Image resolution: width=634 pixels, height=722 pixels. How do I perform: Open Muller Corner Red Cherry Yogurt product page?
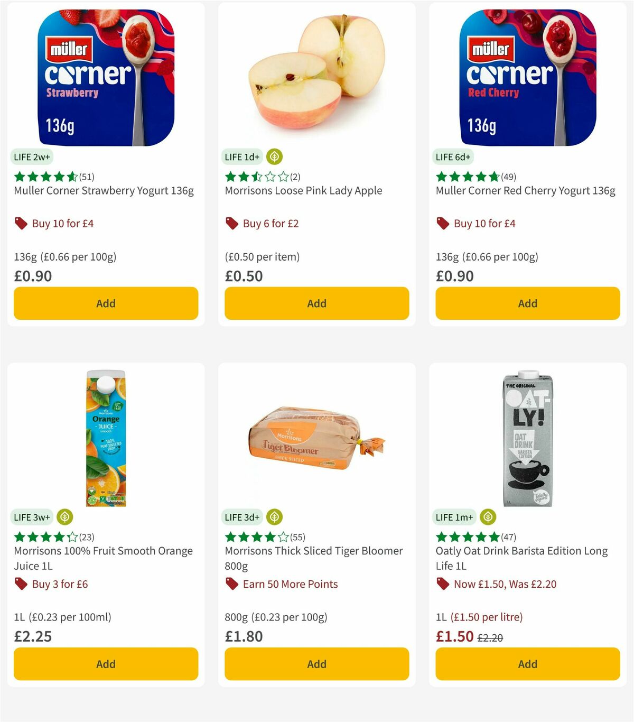(x=525, y=190)
